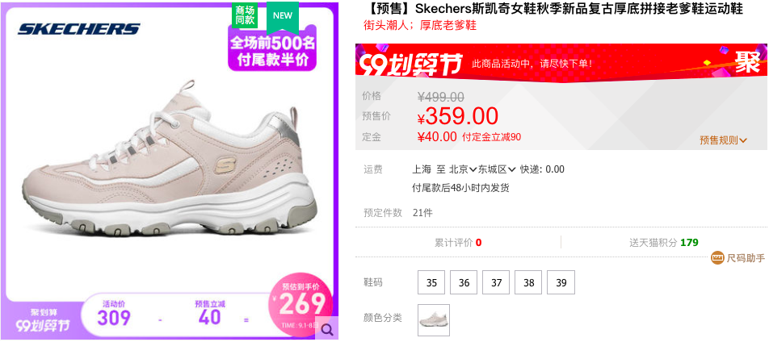Viewport: 769px width, 342px height.
Task: Expand the 预售规则 presale rules dropdown
Action: pos(724,140)
